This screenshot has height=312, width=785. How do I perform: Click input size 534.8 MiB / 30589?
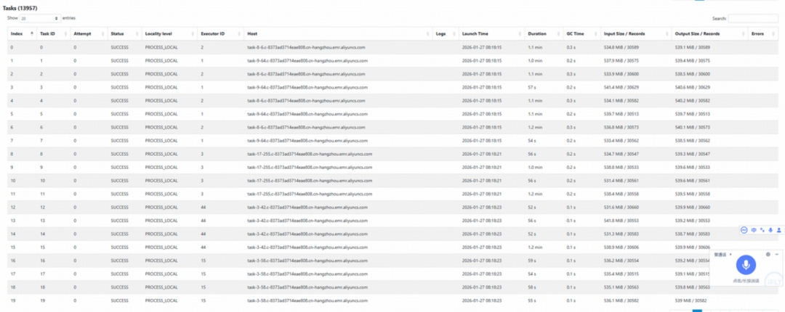click(x=621, y=47)
